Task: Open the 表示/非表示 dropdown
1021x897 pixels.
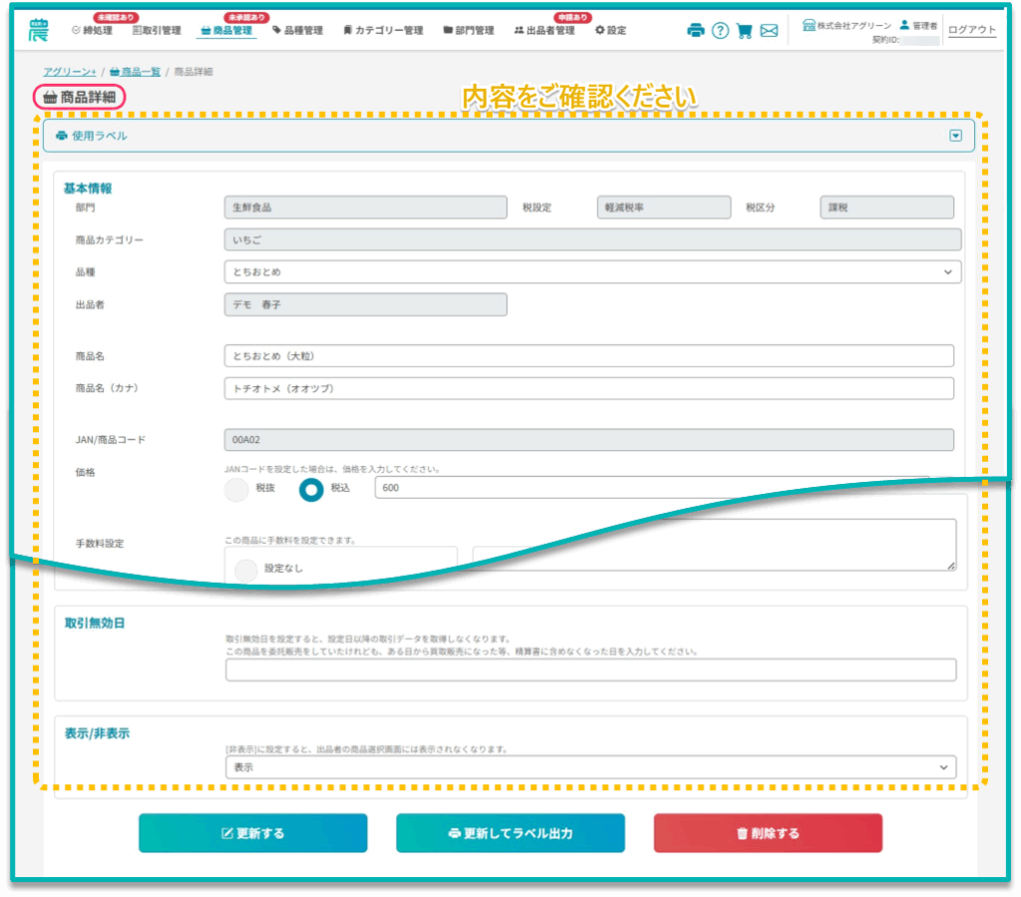Action: click(x=590, y=767)
